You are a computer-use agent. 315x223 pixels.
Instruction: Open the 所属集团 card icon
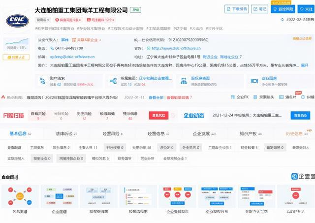[113, 81]
